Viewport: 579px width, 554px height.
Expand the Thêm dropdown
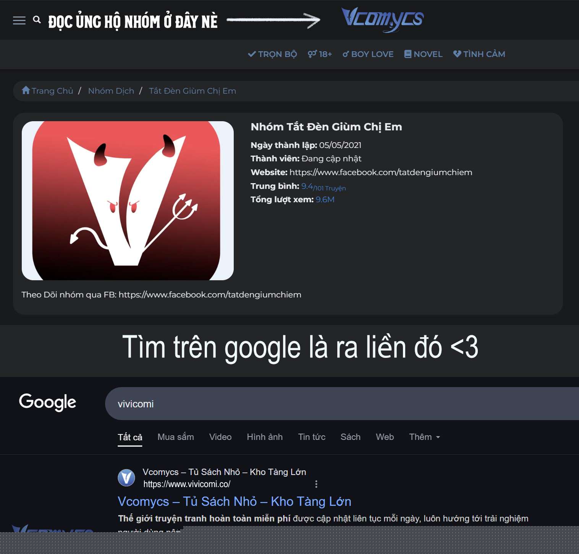pos(425,437)
